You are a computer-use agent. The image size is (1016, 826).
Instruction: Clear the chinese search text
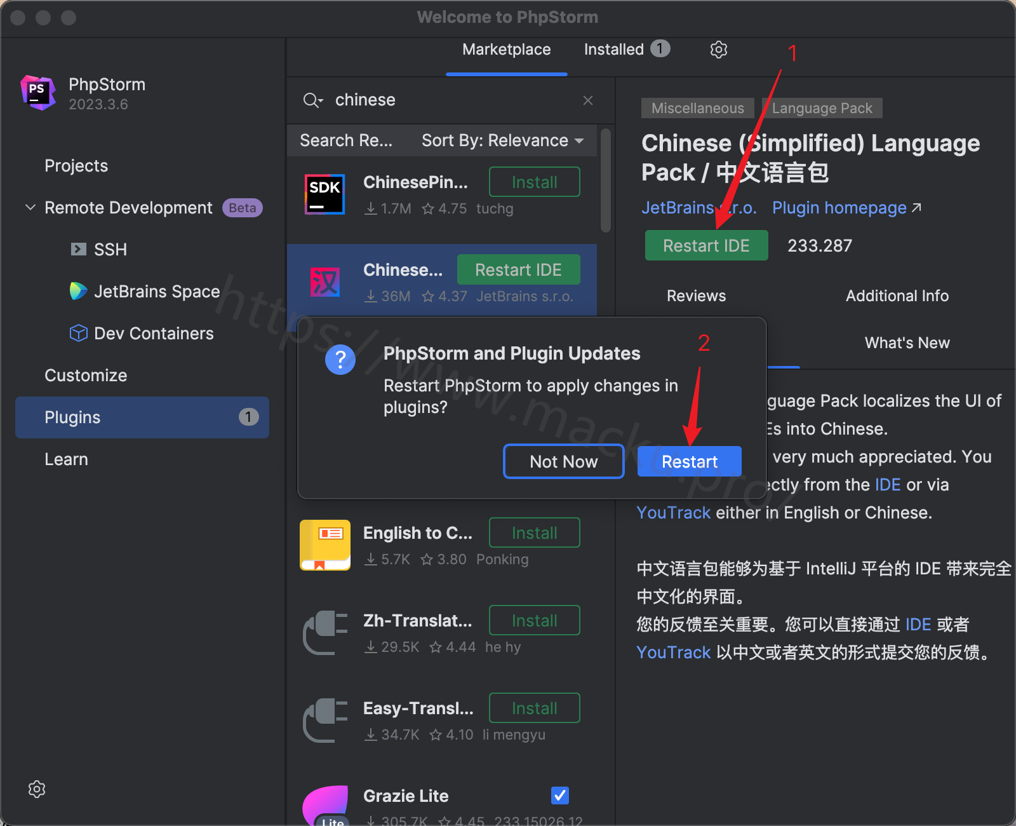click(x=588, y=100)
